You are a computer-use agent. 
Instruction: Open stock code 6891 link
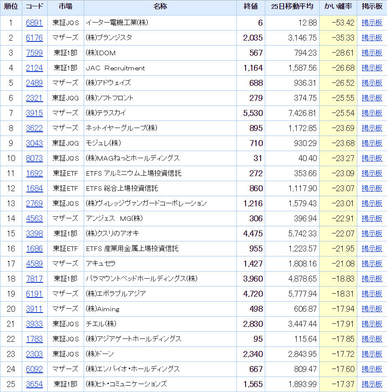34,23
